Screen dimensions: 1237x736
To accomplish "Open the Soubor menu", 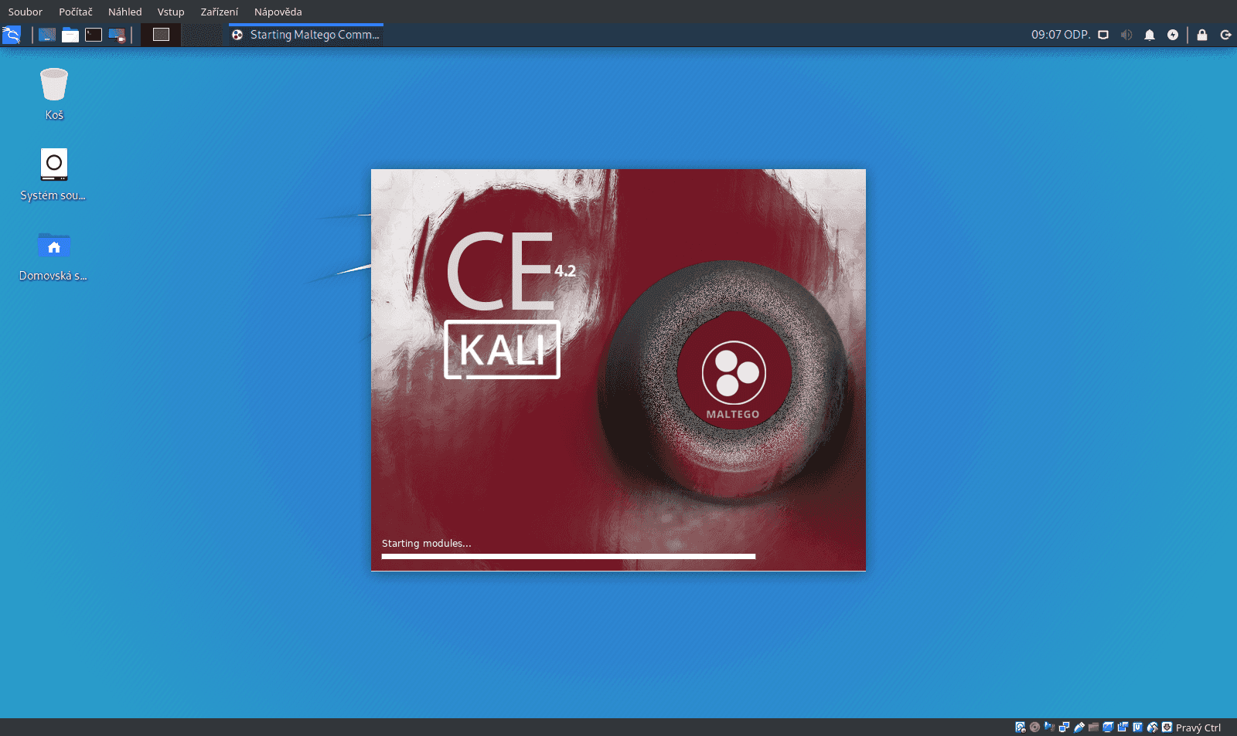I will pos(25,12).
